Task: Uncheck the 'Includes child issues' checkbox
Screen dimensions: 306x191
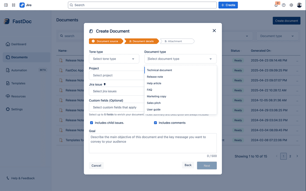Action: click(92, 123)
